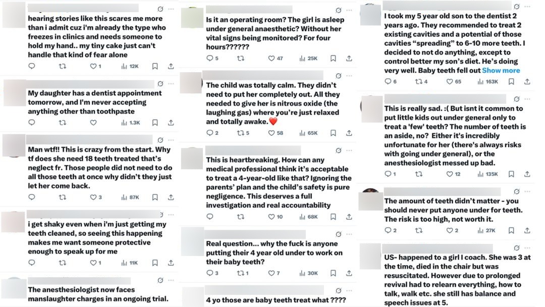Bookmark the 'This is heartbreaking' tweet

tap(333, 217)
